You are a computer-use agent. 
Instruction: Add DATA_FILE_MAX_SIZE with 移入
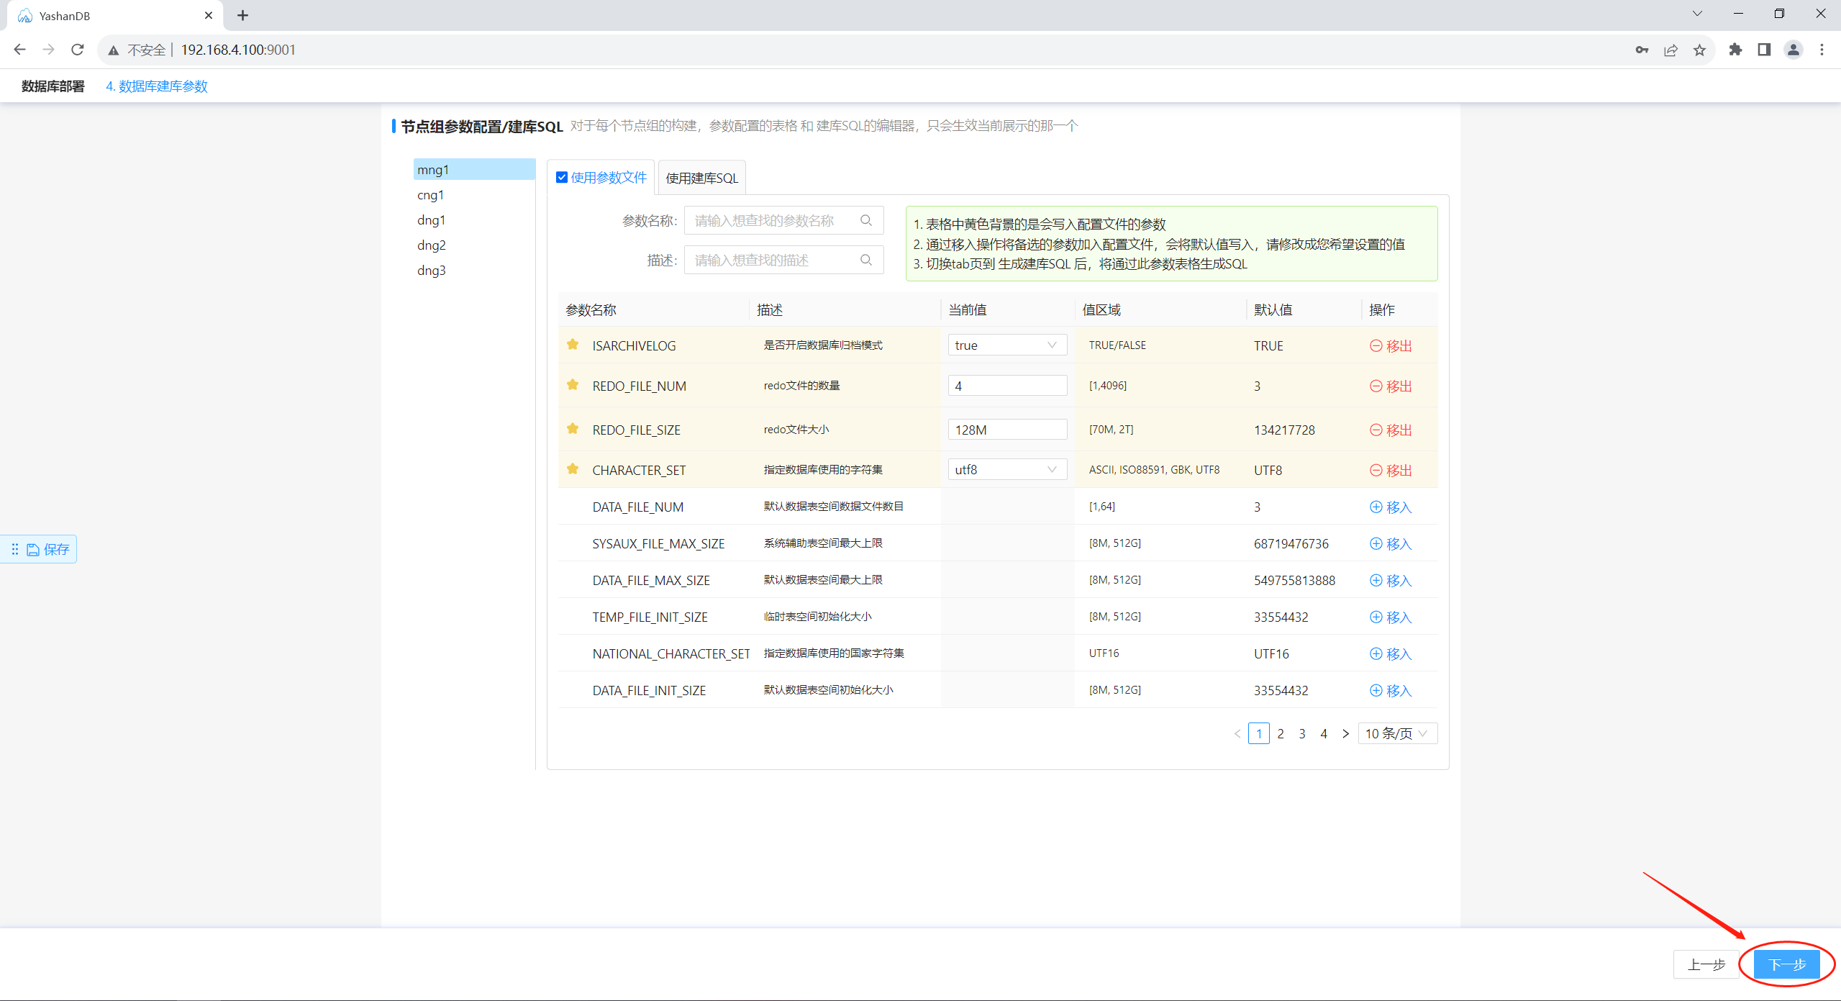point(1391,581)
